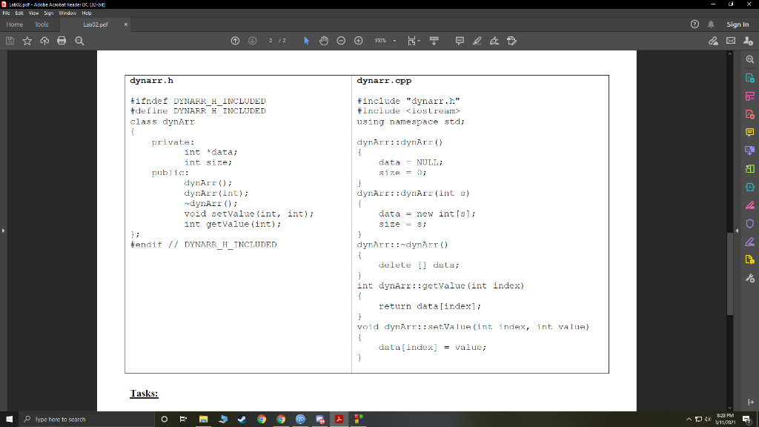Screen dimensions: 759x427
Task: Toggle zoom out on the page
Action: click(x=340, y=41)
